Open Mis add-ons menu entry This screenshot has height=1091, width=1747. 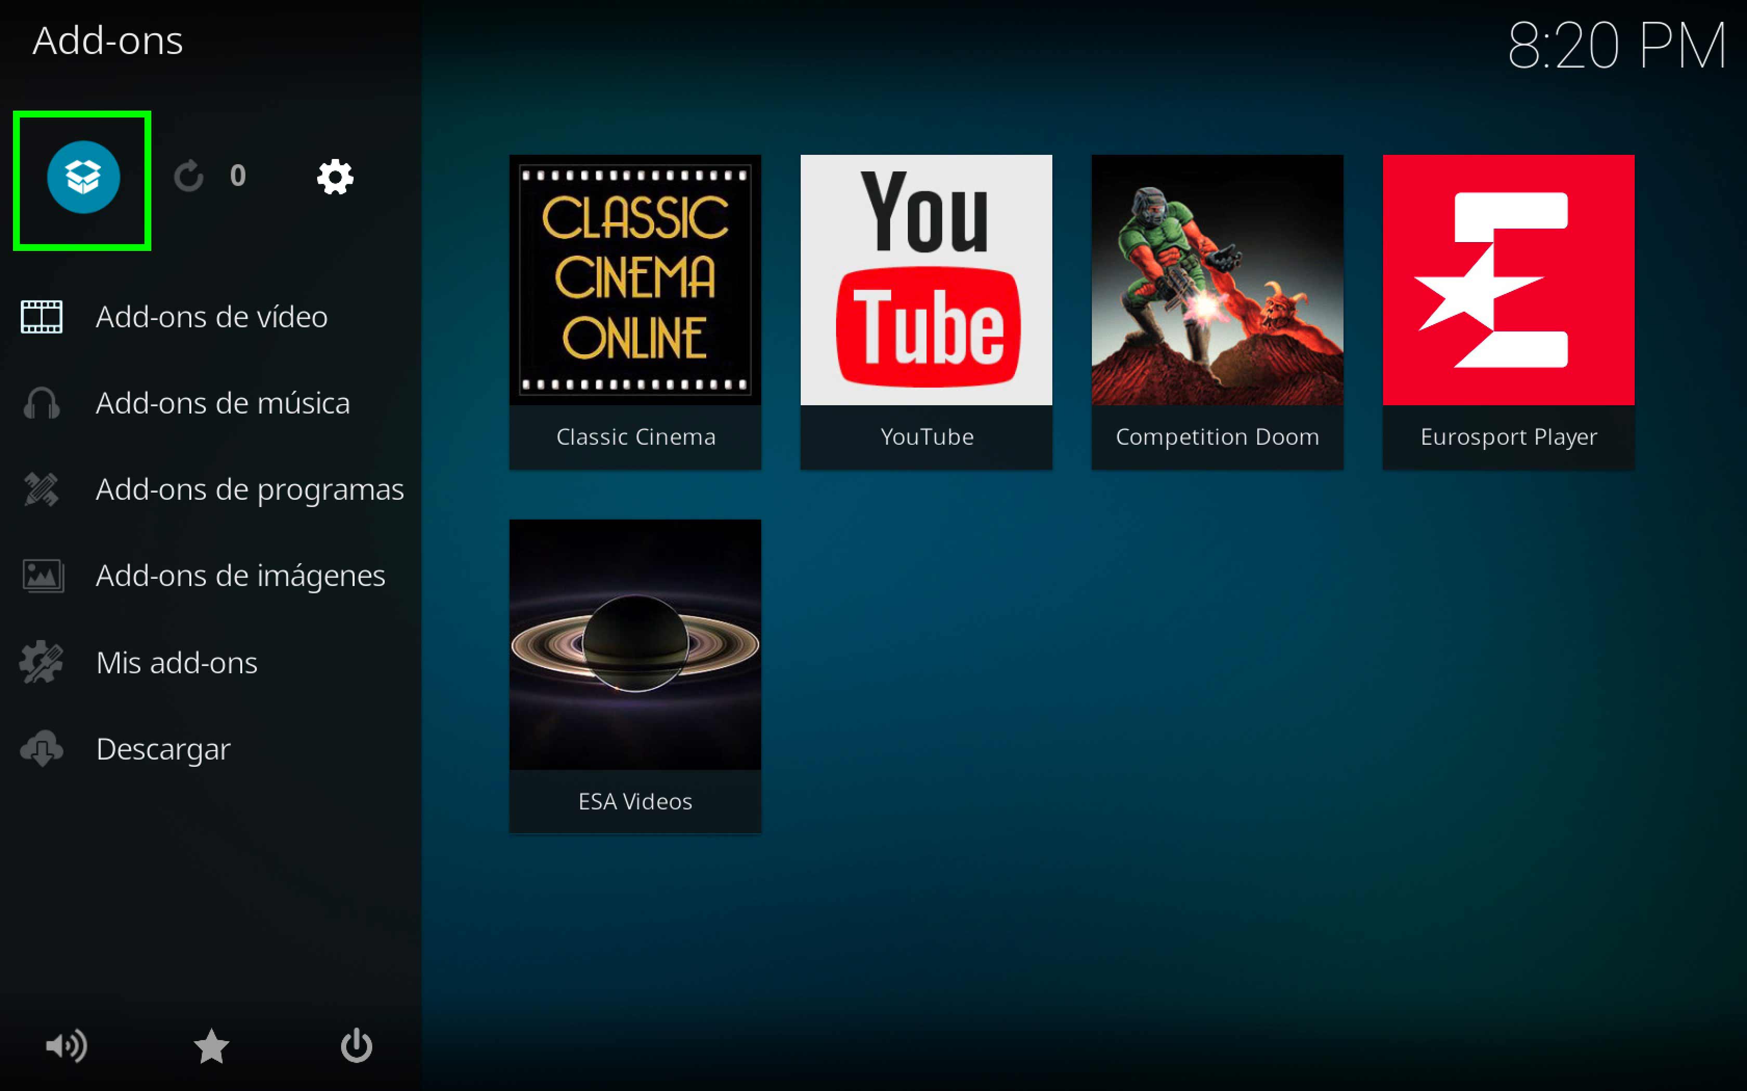(x=211, y=662)
